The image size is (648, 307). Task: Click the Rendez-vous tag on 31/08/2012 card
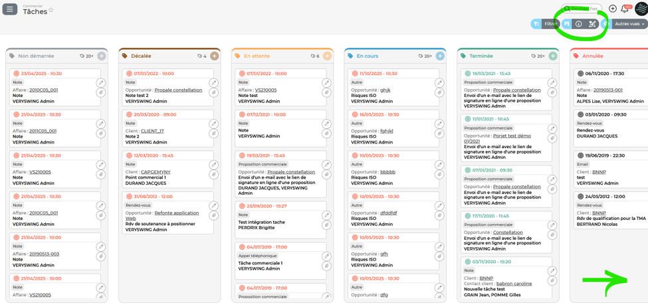(138, 205)
